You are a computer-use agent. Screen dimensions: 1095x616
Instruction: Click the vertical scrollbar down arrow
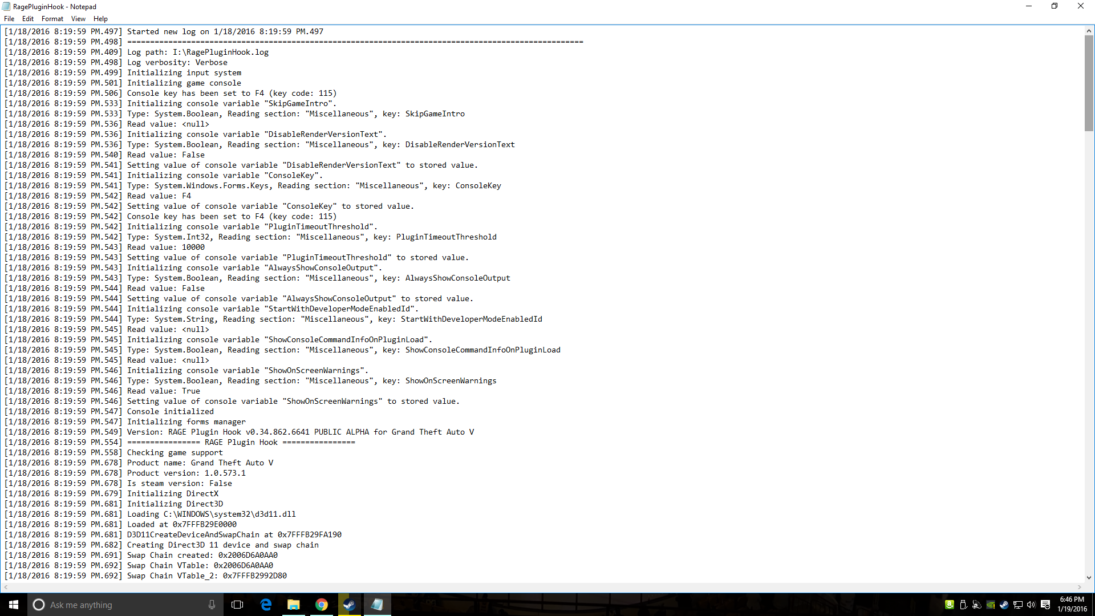[1089, 577]
